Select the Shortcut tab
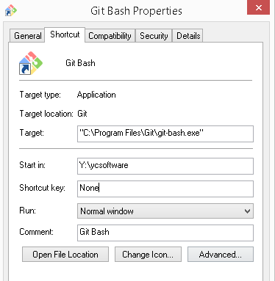This screenshot has height=281, width=275. point(65,34)
